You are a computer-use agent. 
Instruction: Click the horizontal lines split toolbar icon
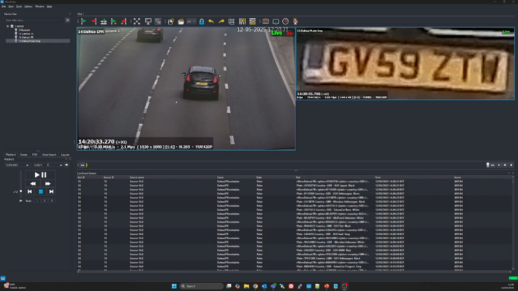(252, 22)
